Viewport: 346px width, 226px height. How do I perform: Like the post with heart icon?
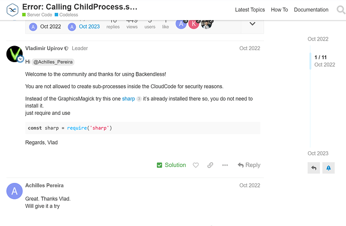(x=196, y=165)
